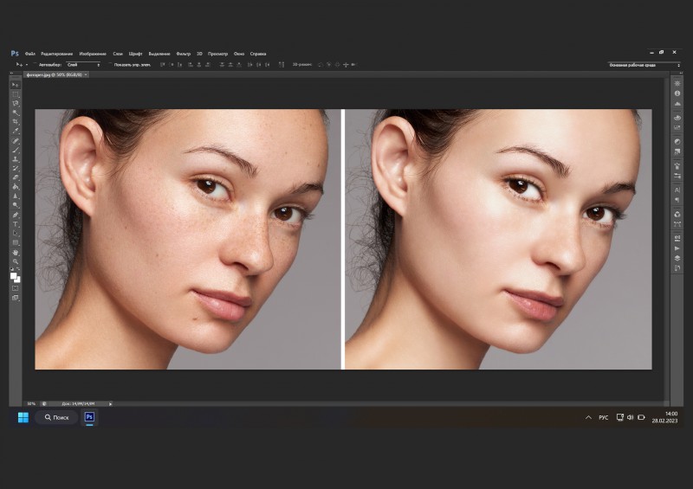Open the Изображение menu
Viewport: 693px width, 489px height.
[93, 54]
